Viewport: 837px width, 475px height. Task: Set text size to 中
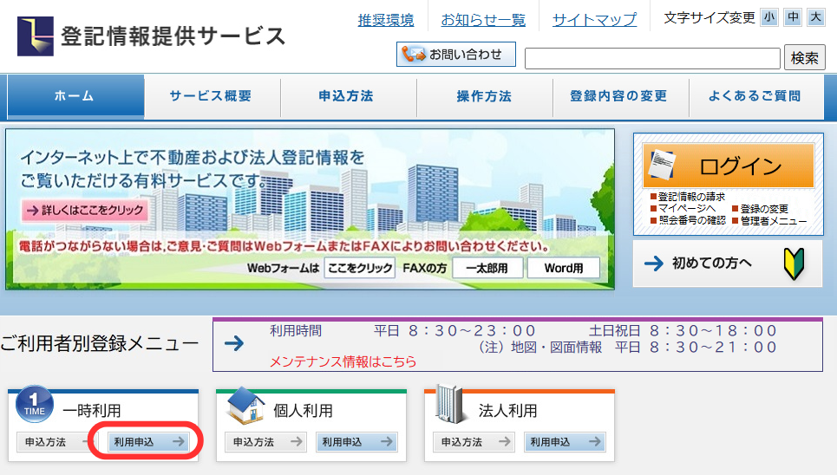pos(792,17)
